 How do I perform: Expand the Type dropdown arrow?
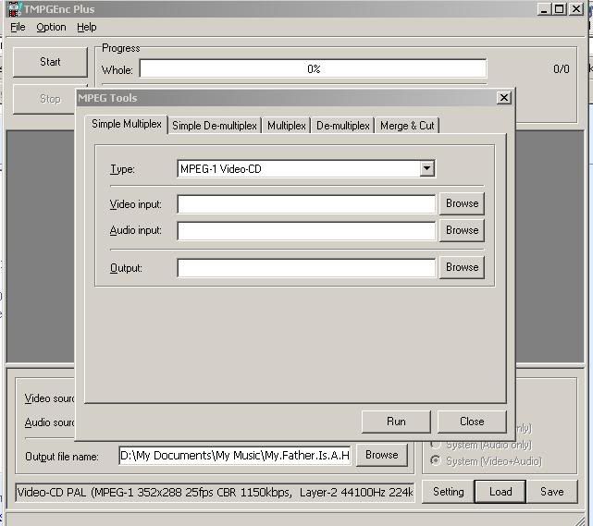427,168
